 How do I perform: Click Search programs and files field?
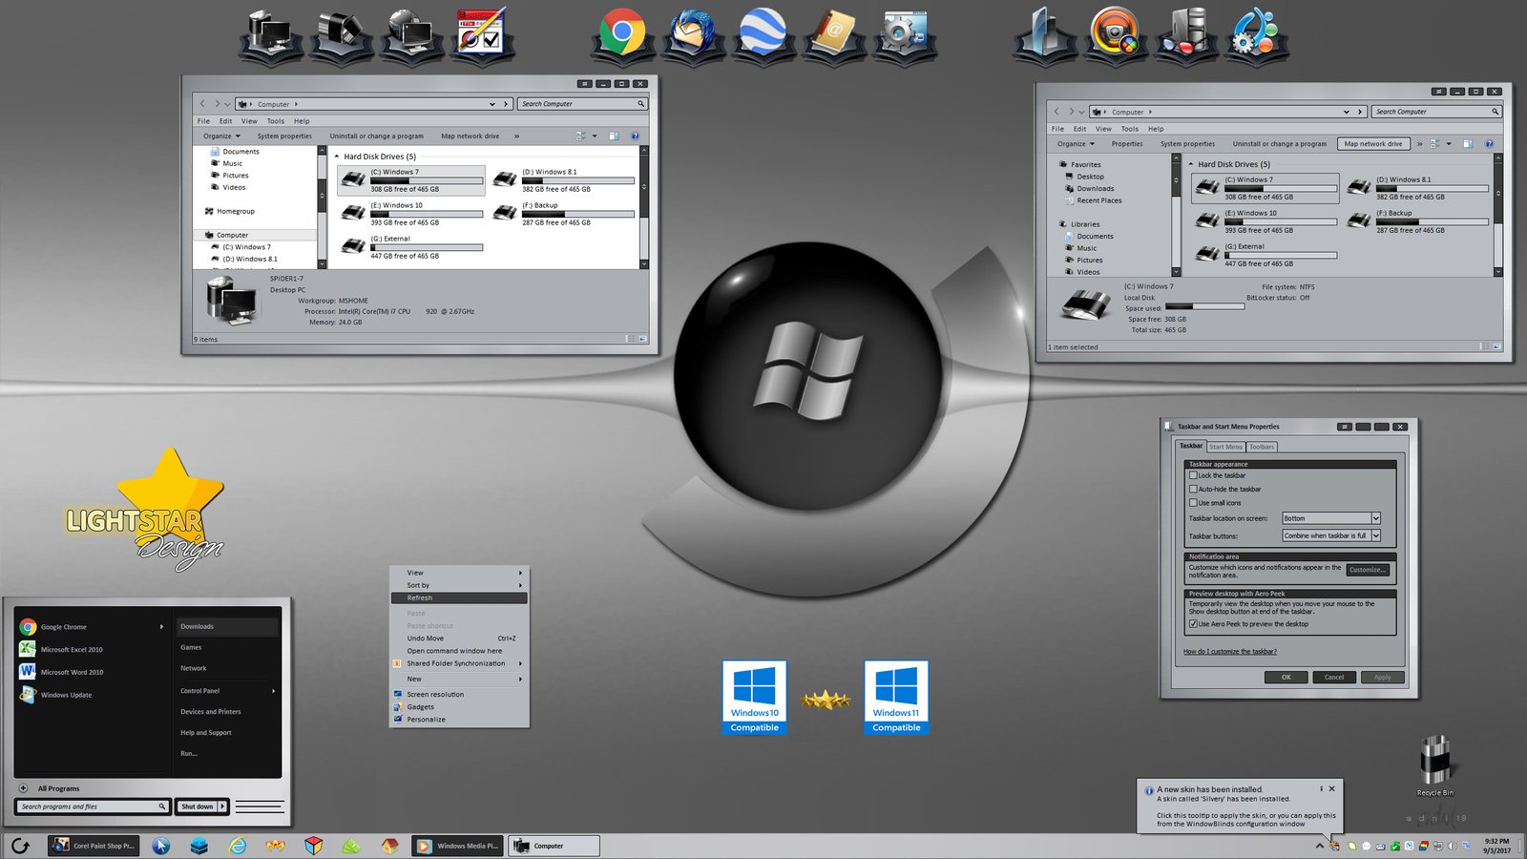(93, 807)
